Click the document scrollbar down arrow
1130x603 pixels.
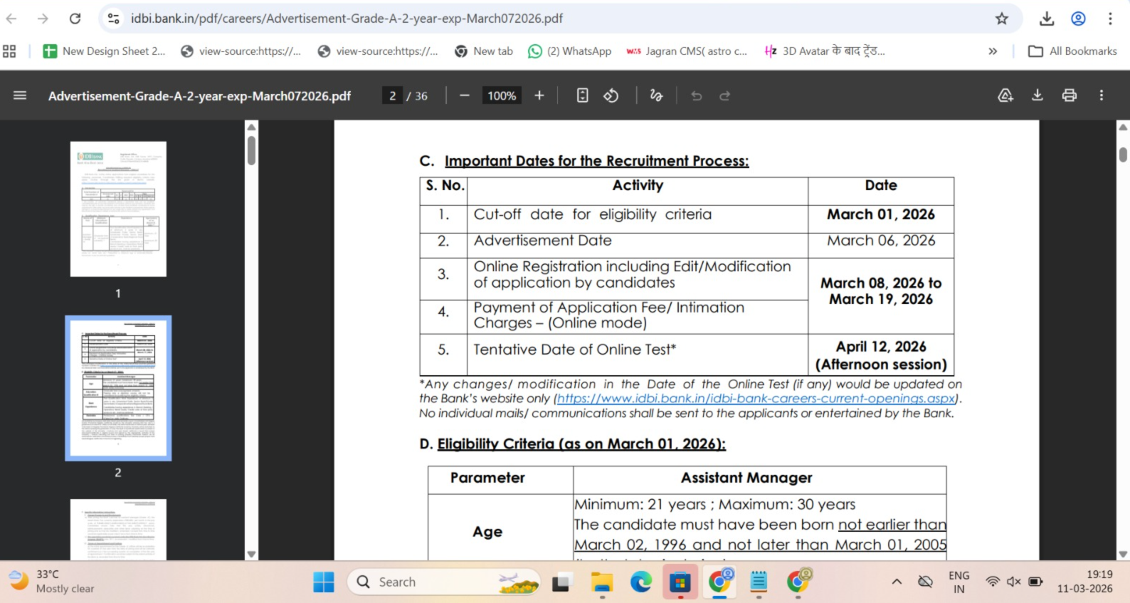(x=1123, y=554)
